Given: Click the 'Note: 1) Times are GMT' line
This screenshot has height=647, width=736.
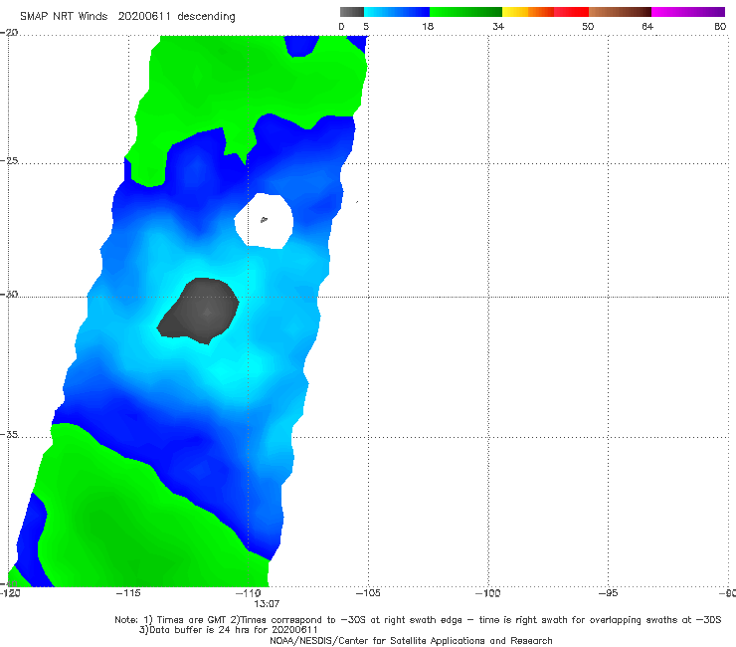Looking at the screenshot, I should tap(418, 620).
